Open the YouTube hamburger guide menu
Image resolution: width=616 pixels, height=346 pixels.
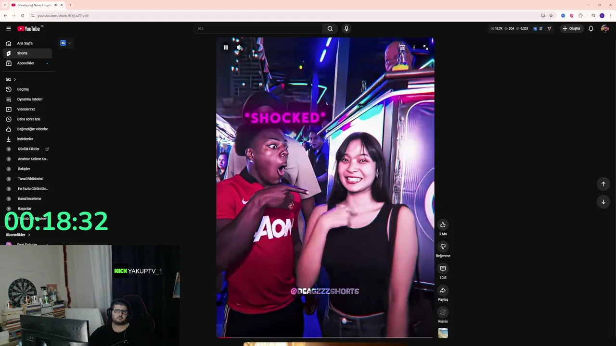coord(9,28)
